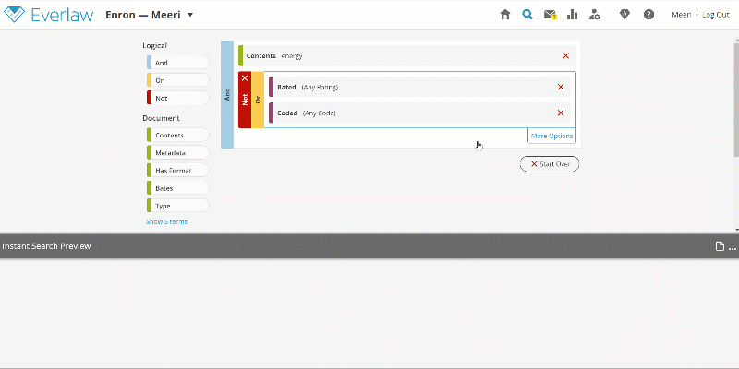The height and width of the screenshot is (369, 739).
Task: Delete the Not block via its X
Action: (x=245, y=78)
